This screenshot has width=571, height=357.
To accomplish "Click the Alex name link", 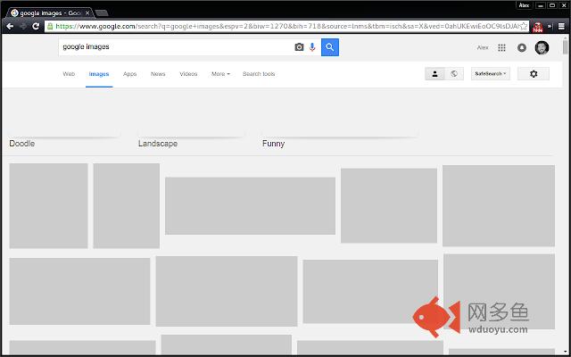I will pyautogui.click(x=483, y=47).
